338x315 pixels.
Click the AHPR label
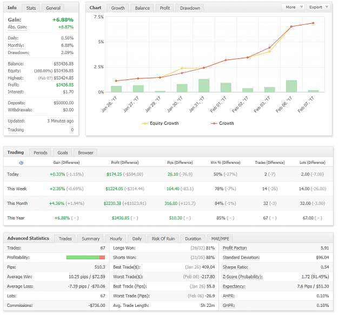[229, 296]
